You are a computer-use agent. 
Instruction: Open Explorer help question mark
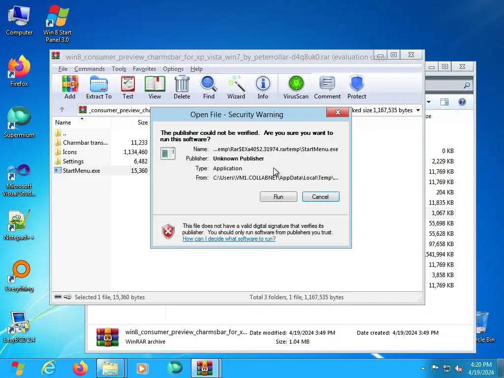(x=462, y=102)
